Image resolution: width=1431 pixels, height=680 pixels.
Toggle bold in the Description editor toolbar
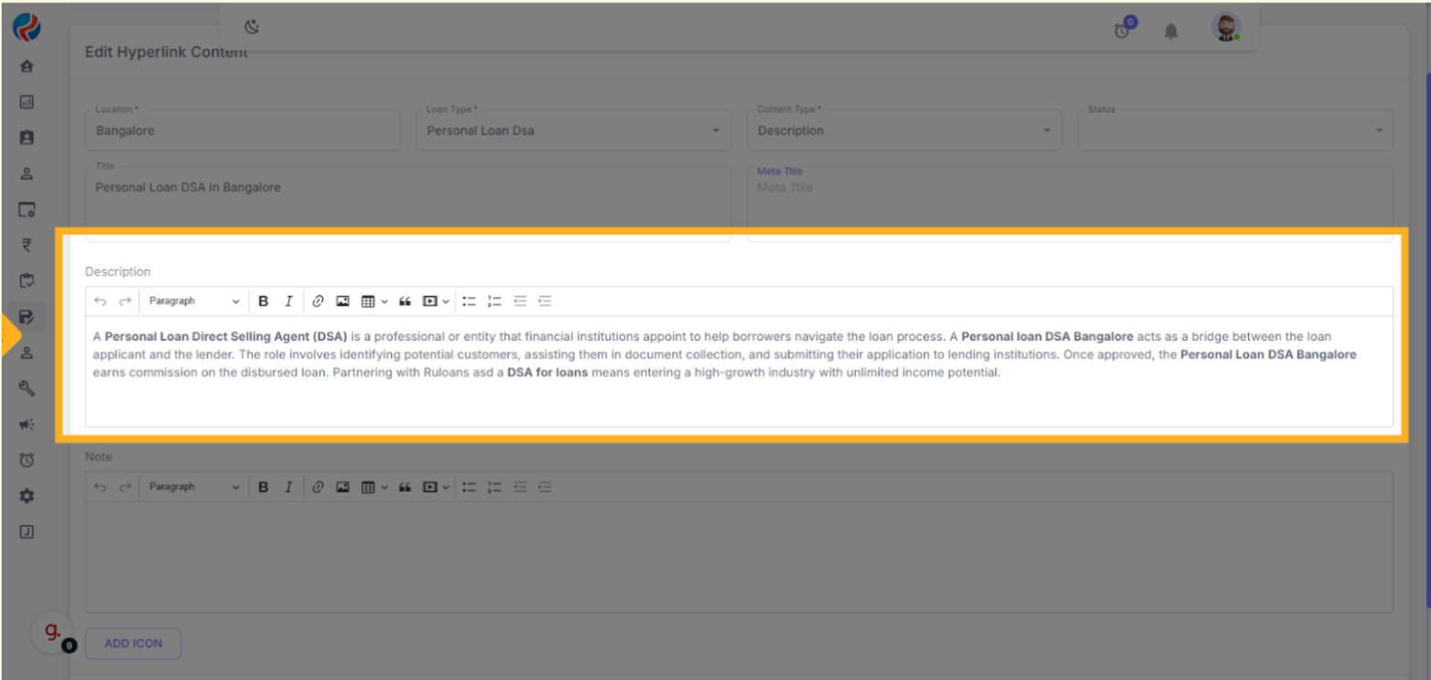coord(264,301)
